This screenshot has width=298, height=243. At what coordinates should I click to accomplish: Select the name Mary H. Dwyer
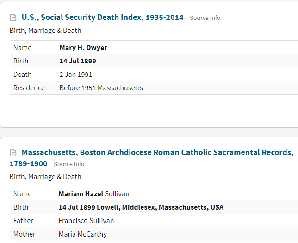click(x=83, y=48)
